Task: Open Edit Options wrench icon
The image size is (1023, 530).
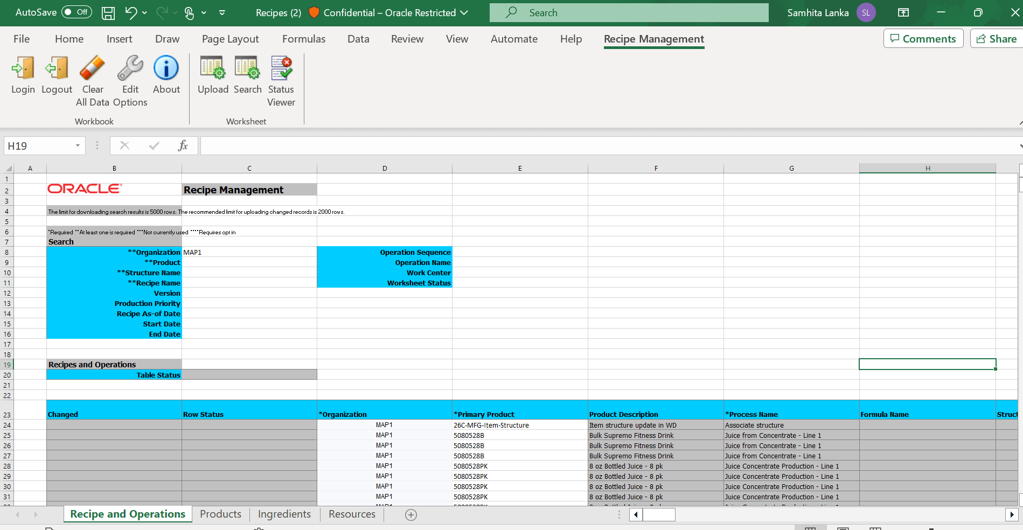Action: click(x=130, y=68)
